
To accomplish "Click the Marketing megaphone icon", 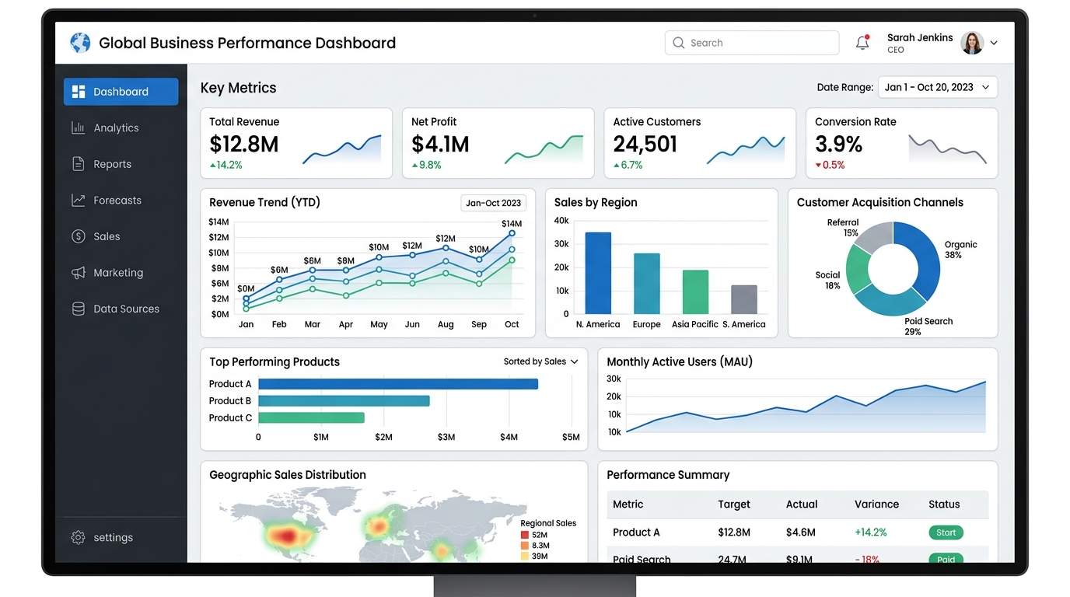I will (79, 273).
